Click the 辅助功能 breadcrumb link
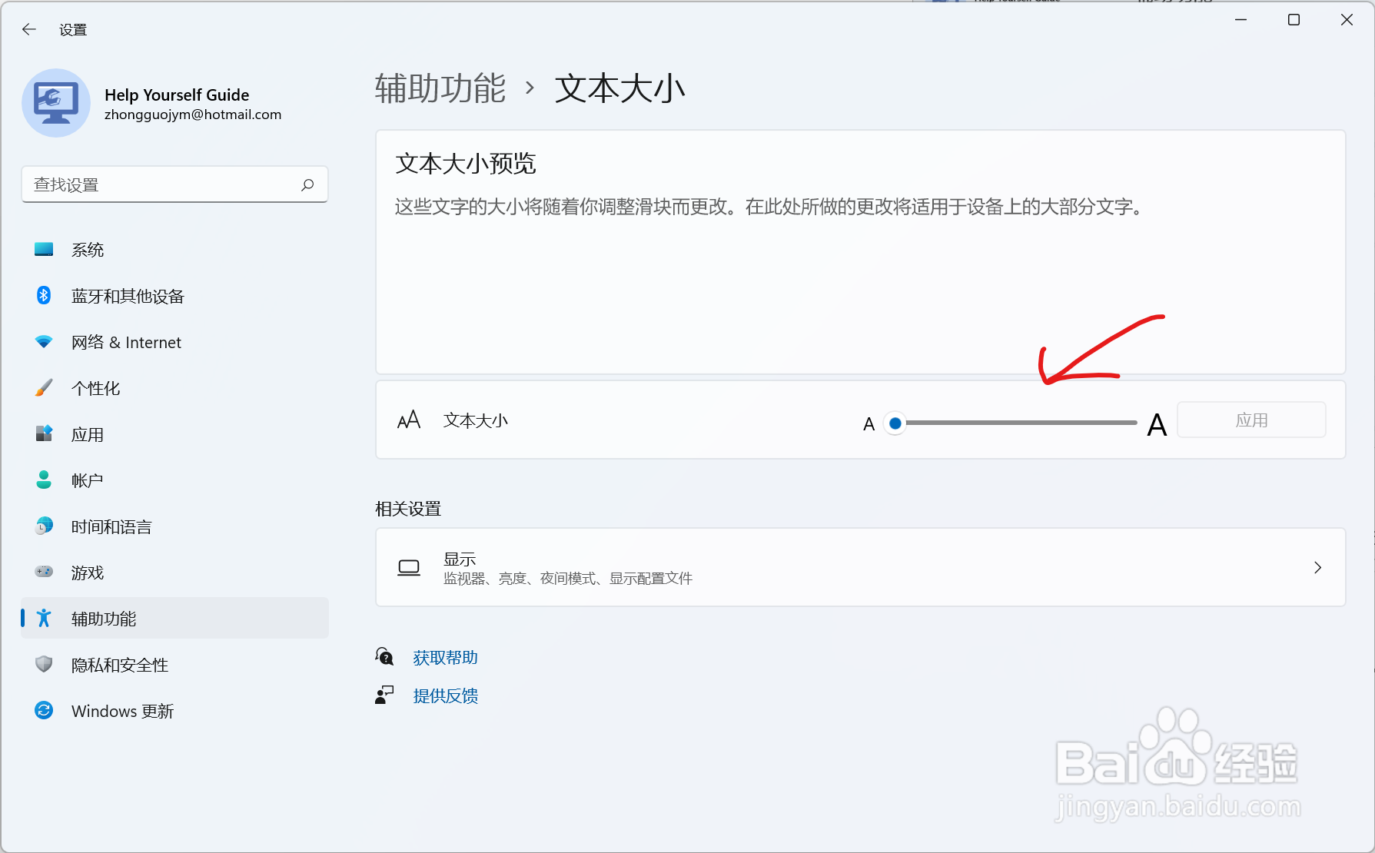Viewport: 1375px width, 853px height. pos(440,88)
